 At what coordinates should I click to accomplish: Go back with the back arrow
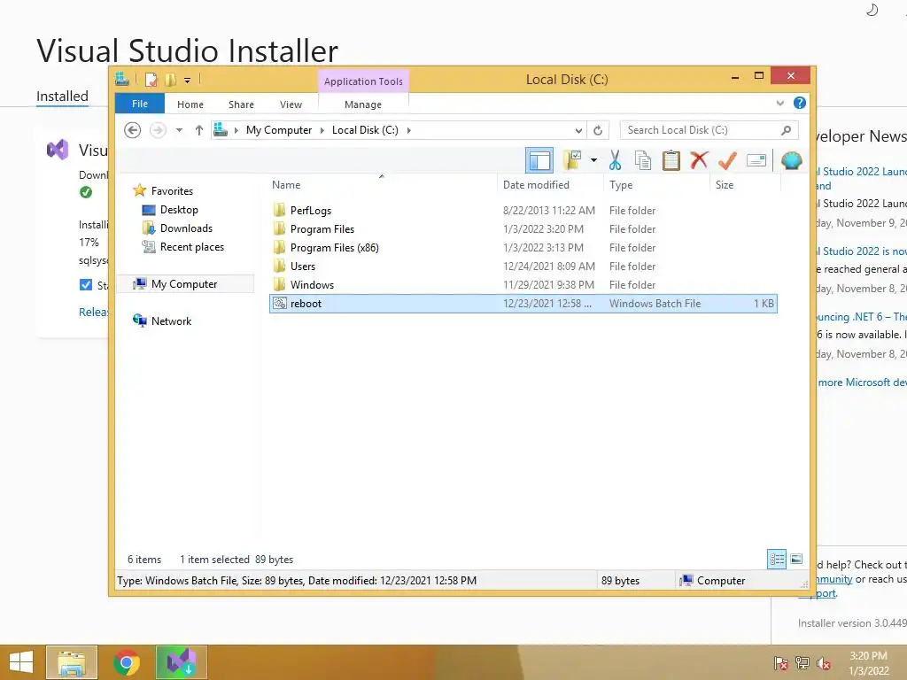(x=133, y=130)
